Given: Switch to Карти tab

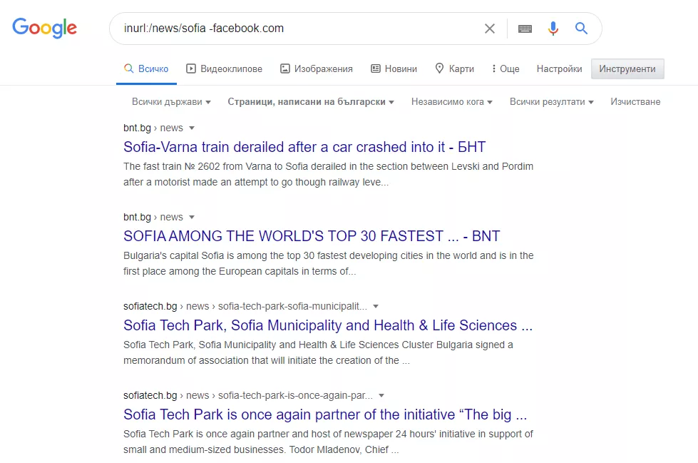Looking at the screenshot, I should (454, 68).
